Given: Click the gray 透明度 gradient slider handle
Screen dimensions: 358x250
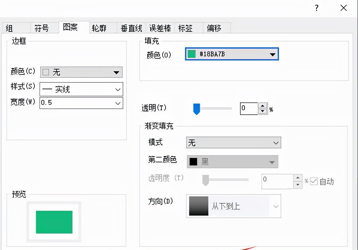Looking at the screenshot, I should [x=206, y=180].
